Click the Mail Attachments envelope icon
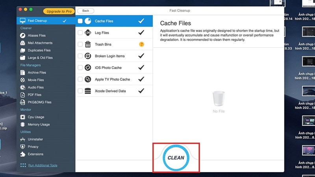 click(x=22, y=43)
